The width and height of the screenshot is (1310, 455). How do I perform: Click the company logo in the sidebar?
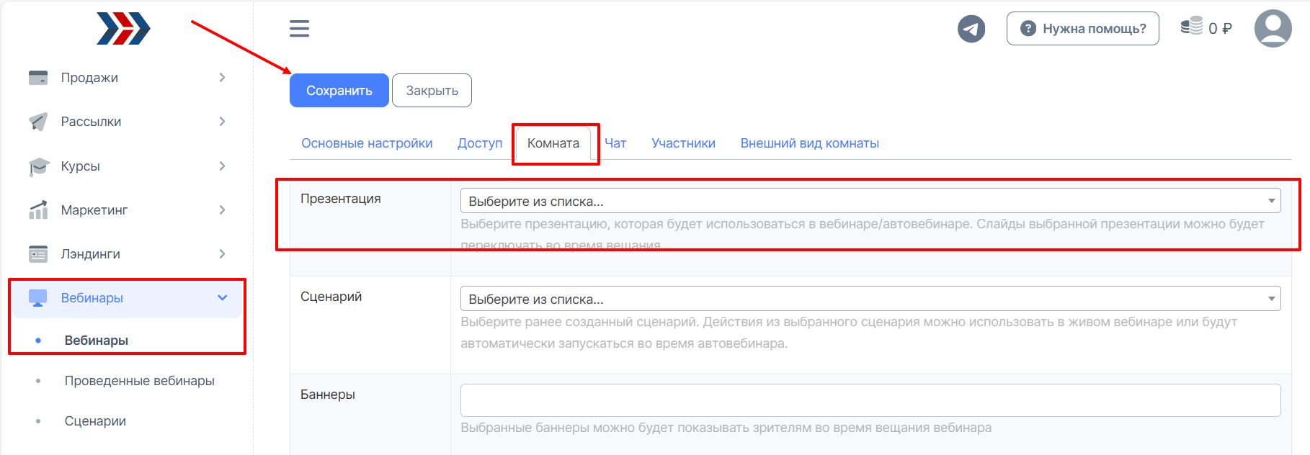point(123,29)
